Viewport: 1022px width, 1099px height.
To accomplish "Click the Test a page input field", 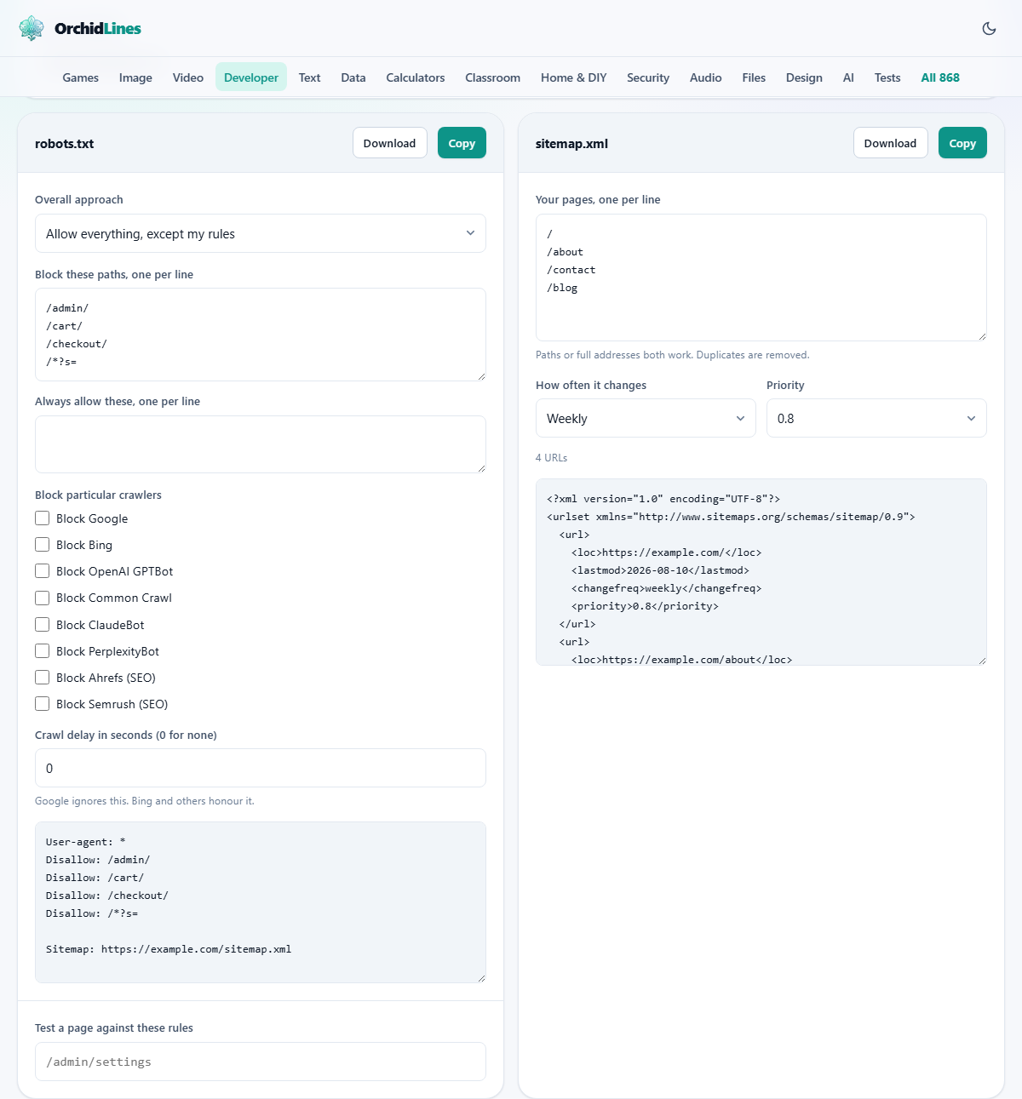I will tap(261, 1062).
